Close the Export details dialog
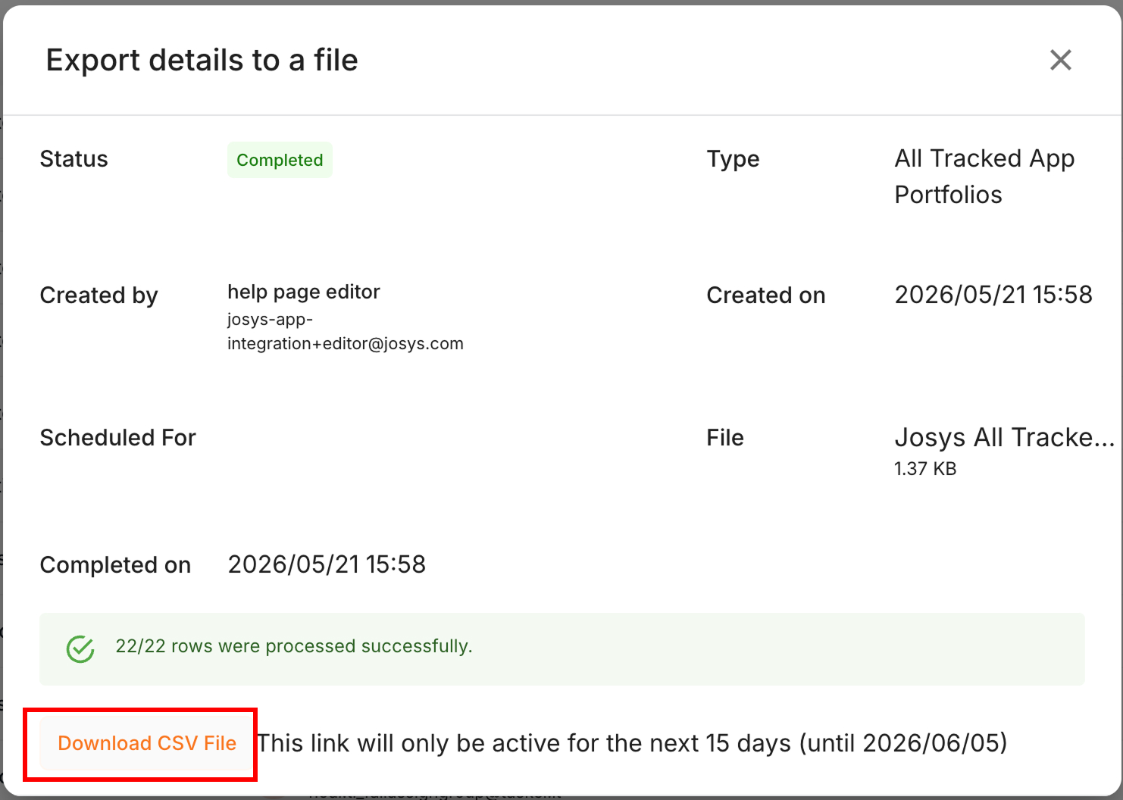The width and height of the screenshot is (1123, 800). pos(1061,60)
